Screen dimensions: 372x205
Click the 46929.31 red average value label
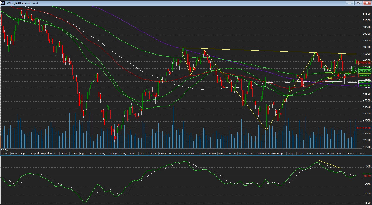(364, 76)
